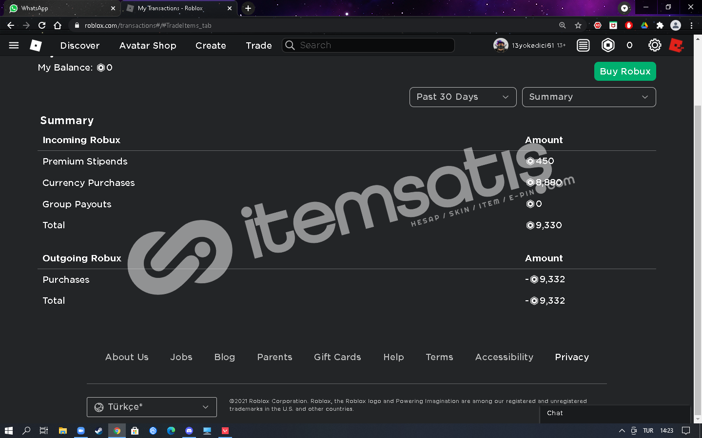The image size is (702, 438).
Task: Open the Türkçe language dropdown
Action: tap(152, 407)
